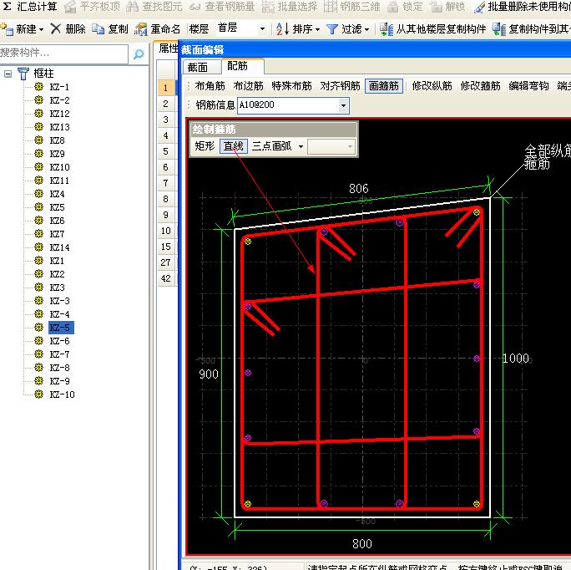Select KZ-2 in the component tree

(x=59, y=100)
